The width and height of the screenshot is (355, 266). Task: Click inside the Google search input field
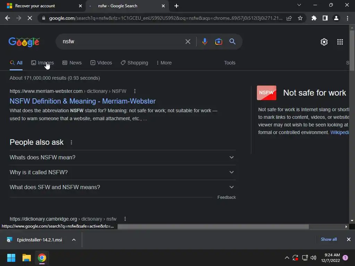pyautogui.click(x=122, y=42)
